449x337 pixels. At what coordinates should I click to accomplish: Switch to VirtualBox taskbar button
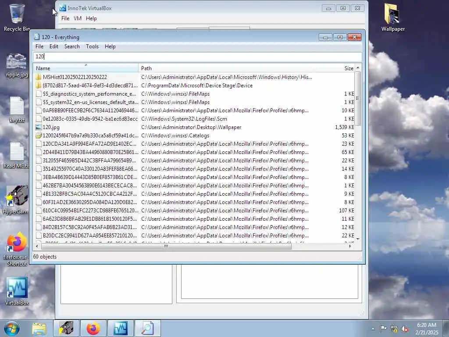[121, 328]
